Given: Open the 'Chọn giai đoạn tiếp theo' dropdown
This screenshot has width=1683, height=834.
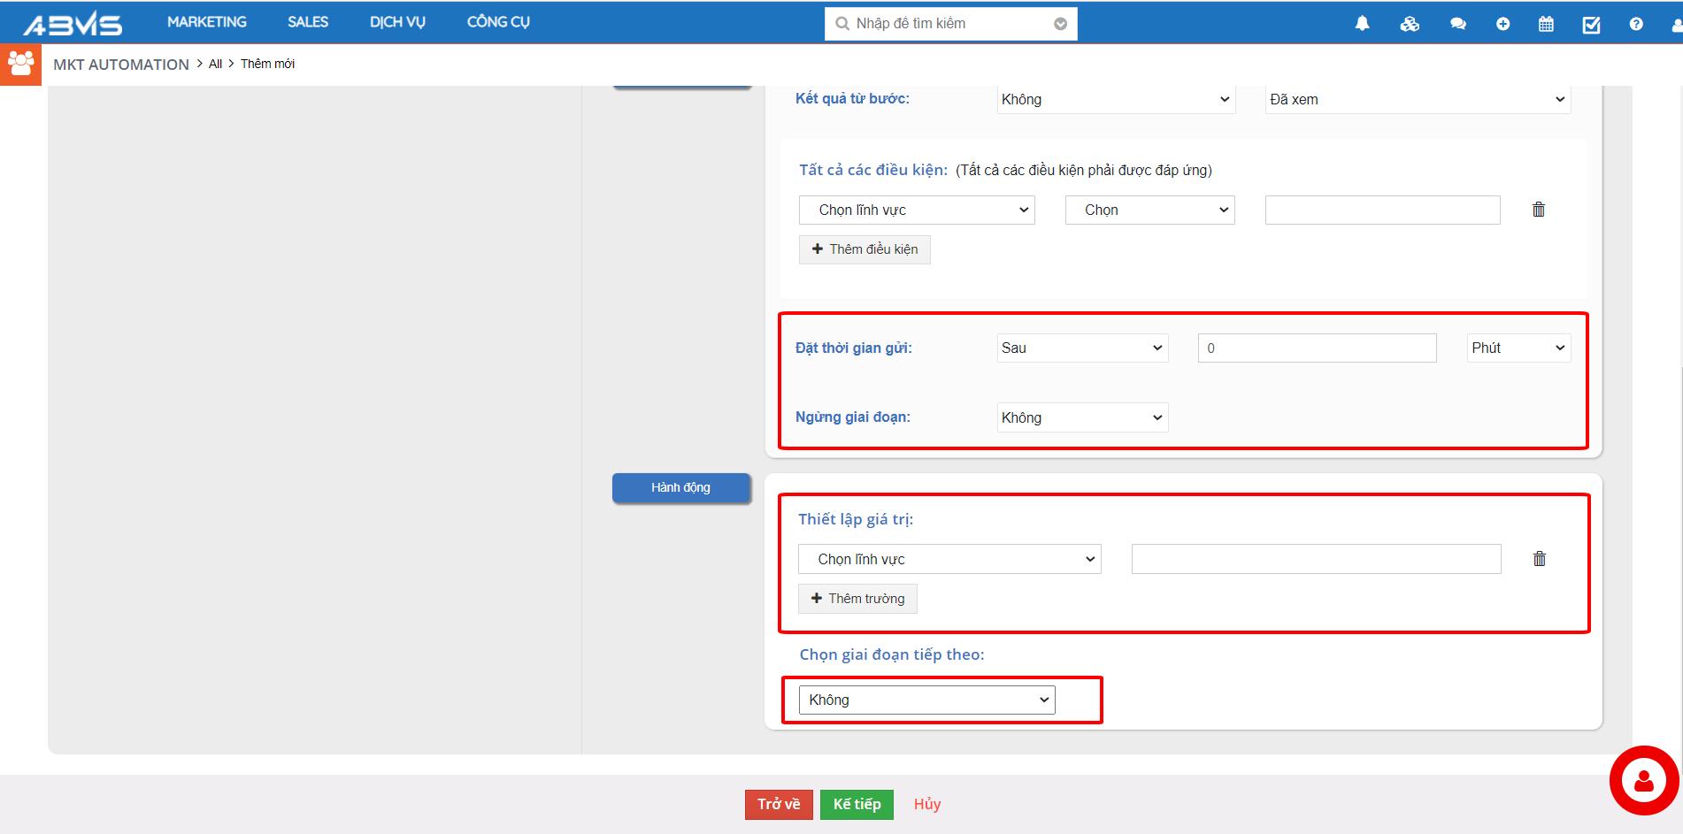Looking at the screenshot, I should [x=926, y=700].
